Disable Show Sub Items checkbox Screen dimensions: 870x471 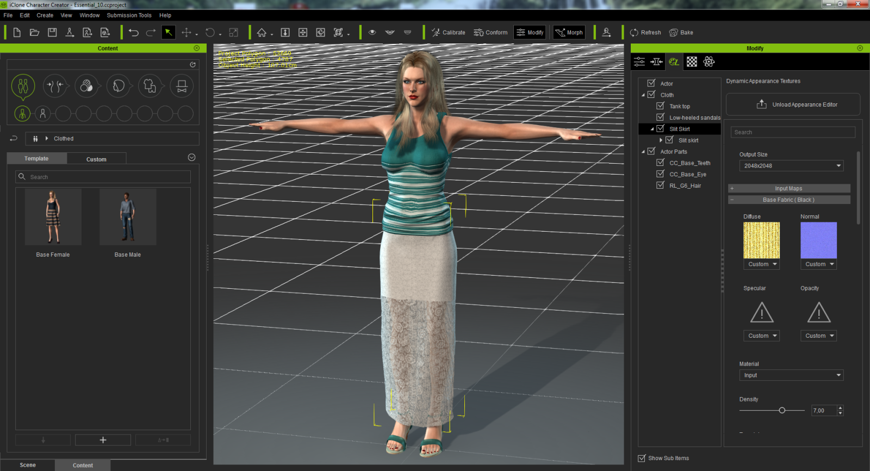[642, 458]
